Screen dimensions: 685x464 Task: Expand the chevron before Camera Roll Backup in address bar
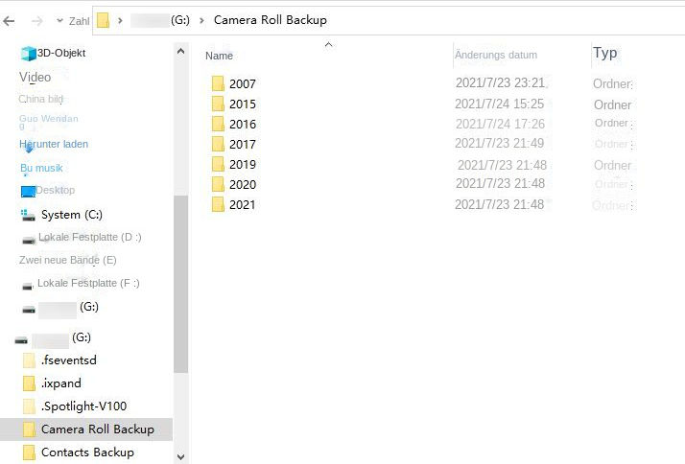[201, 20]
